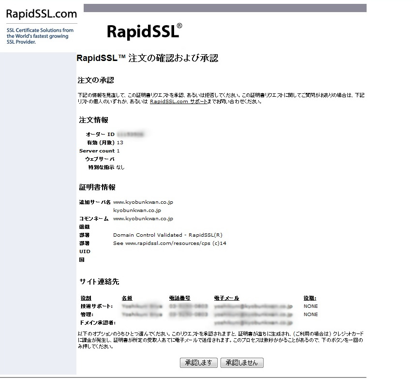Click the 追加サーバ名 value www.kyobunkwan.co.jp
Image resolution: width=414 pixels, height=379 pixels.
coord(143,202)
